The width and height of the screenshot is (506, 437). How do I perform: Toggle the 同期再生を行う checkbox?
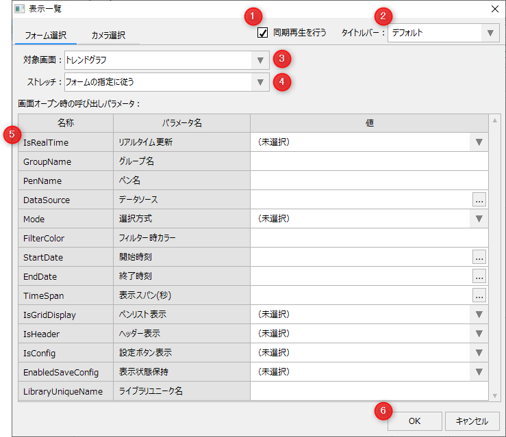tap(263, 33)
